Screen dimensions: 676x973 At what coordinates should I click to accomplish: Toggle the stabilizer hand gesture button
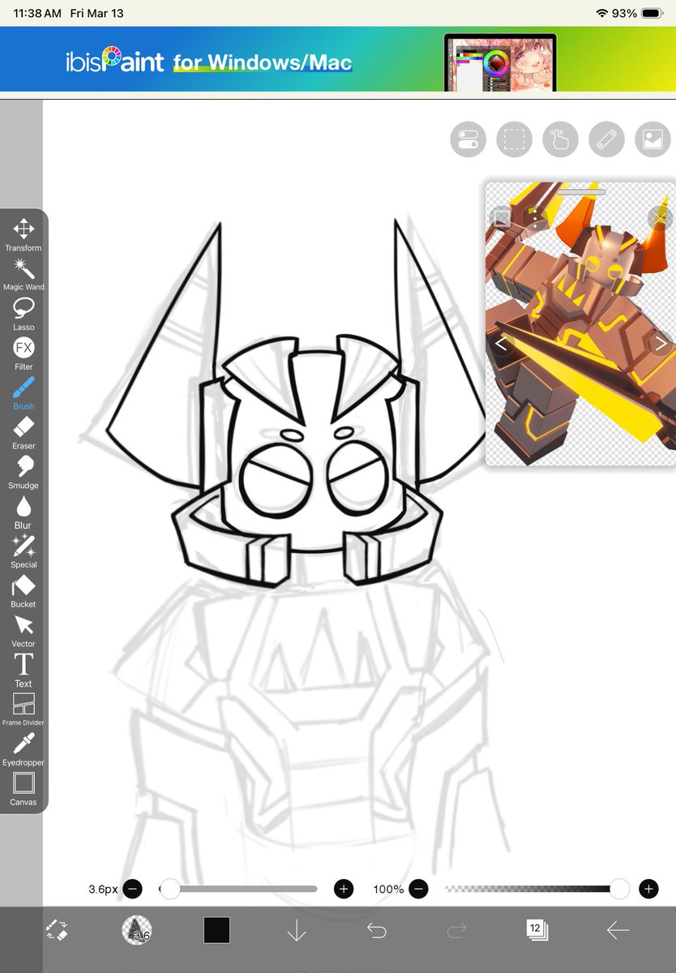coord(560,139)
